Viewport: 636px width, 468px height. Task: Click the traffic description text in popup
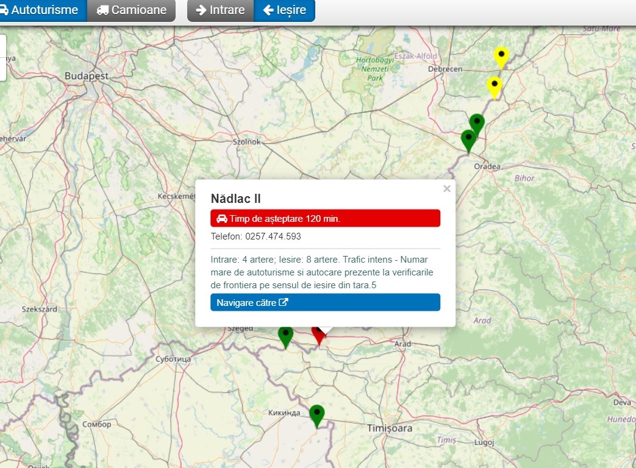(x=323, y=272)
